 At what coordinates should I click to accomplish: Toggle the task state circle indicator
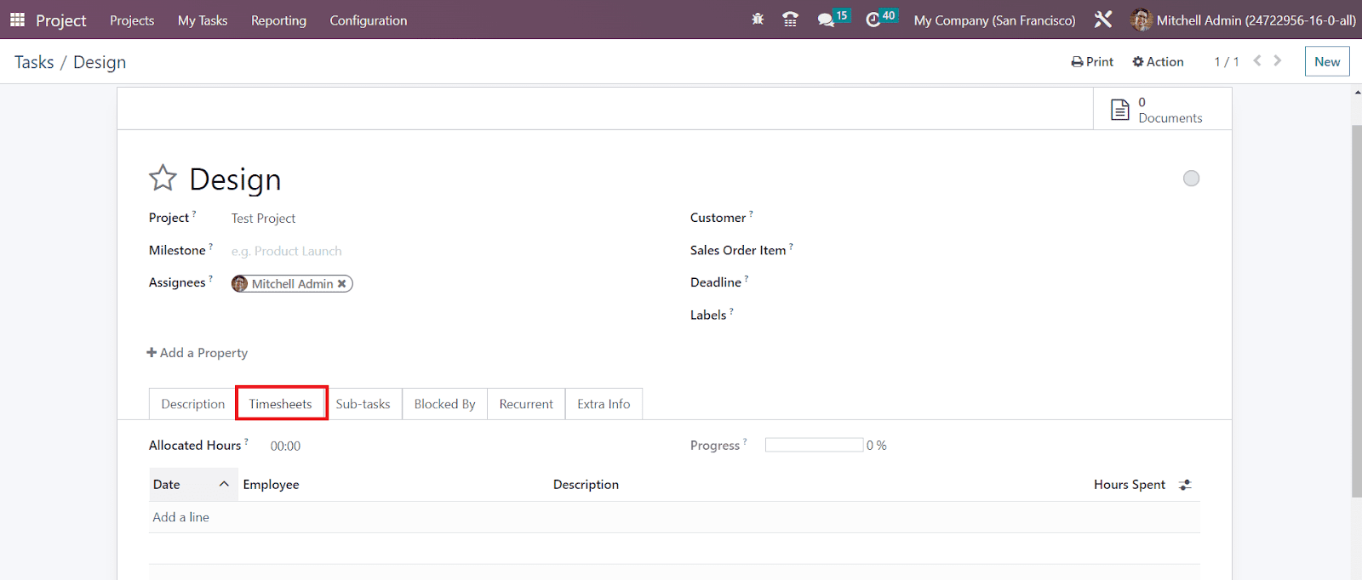pos(1191,179)
